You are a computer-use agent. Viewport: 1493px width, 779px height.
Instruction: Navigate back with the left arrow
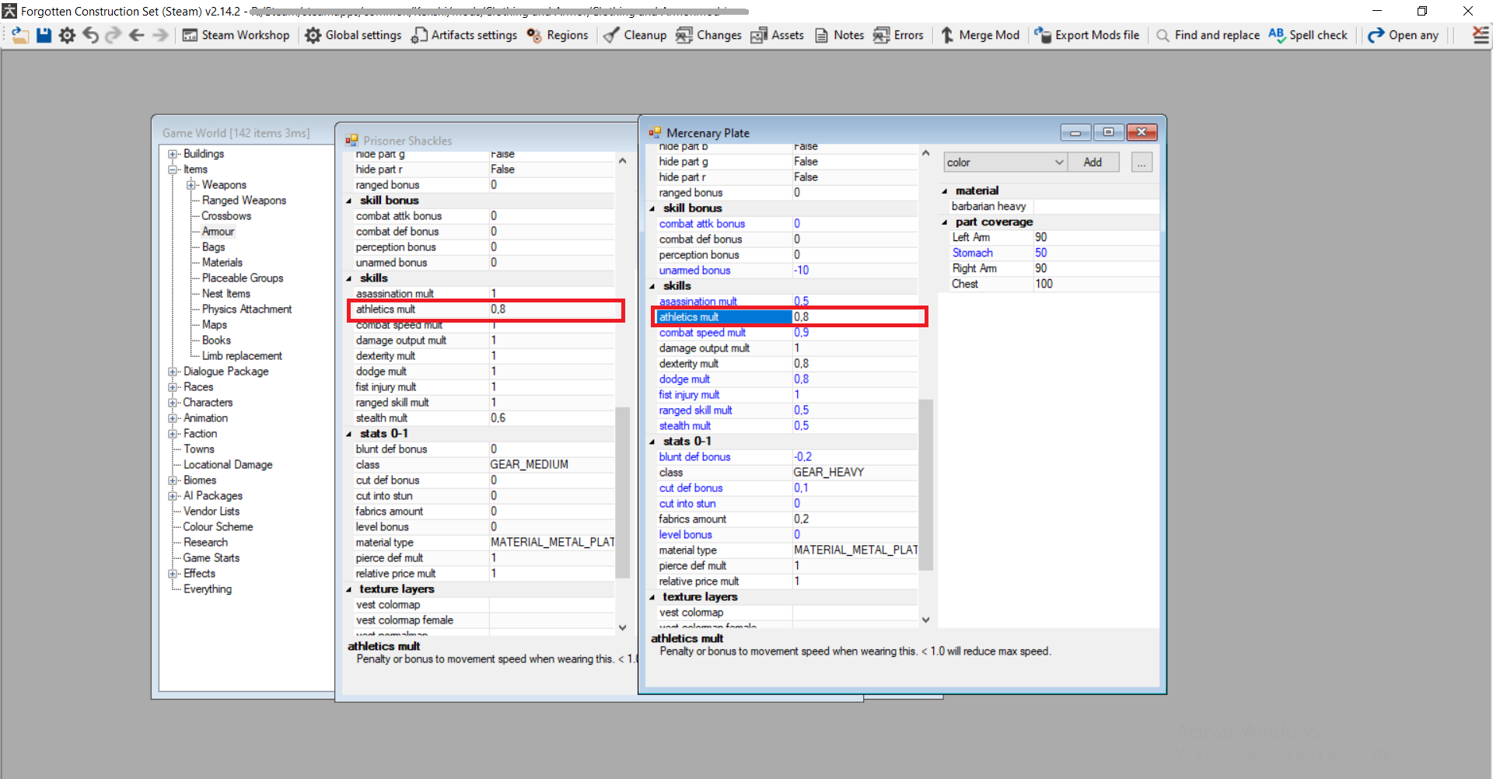(x=137, y=35)
